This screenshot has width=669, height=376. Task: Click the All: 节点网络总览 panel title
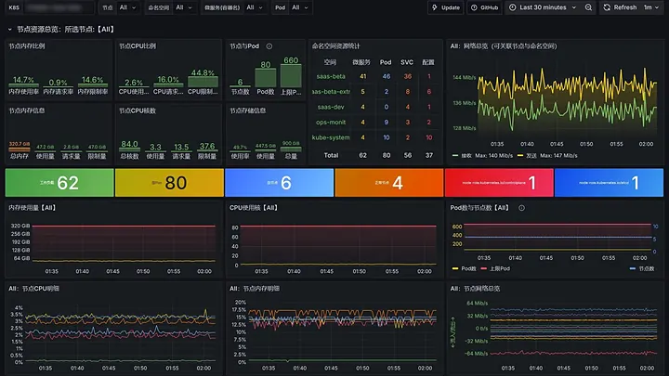pos(476,289)
